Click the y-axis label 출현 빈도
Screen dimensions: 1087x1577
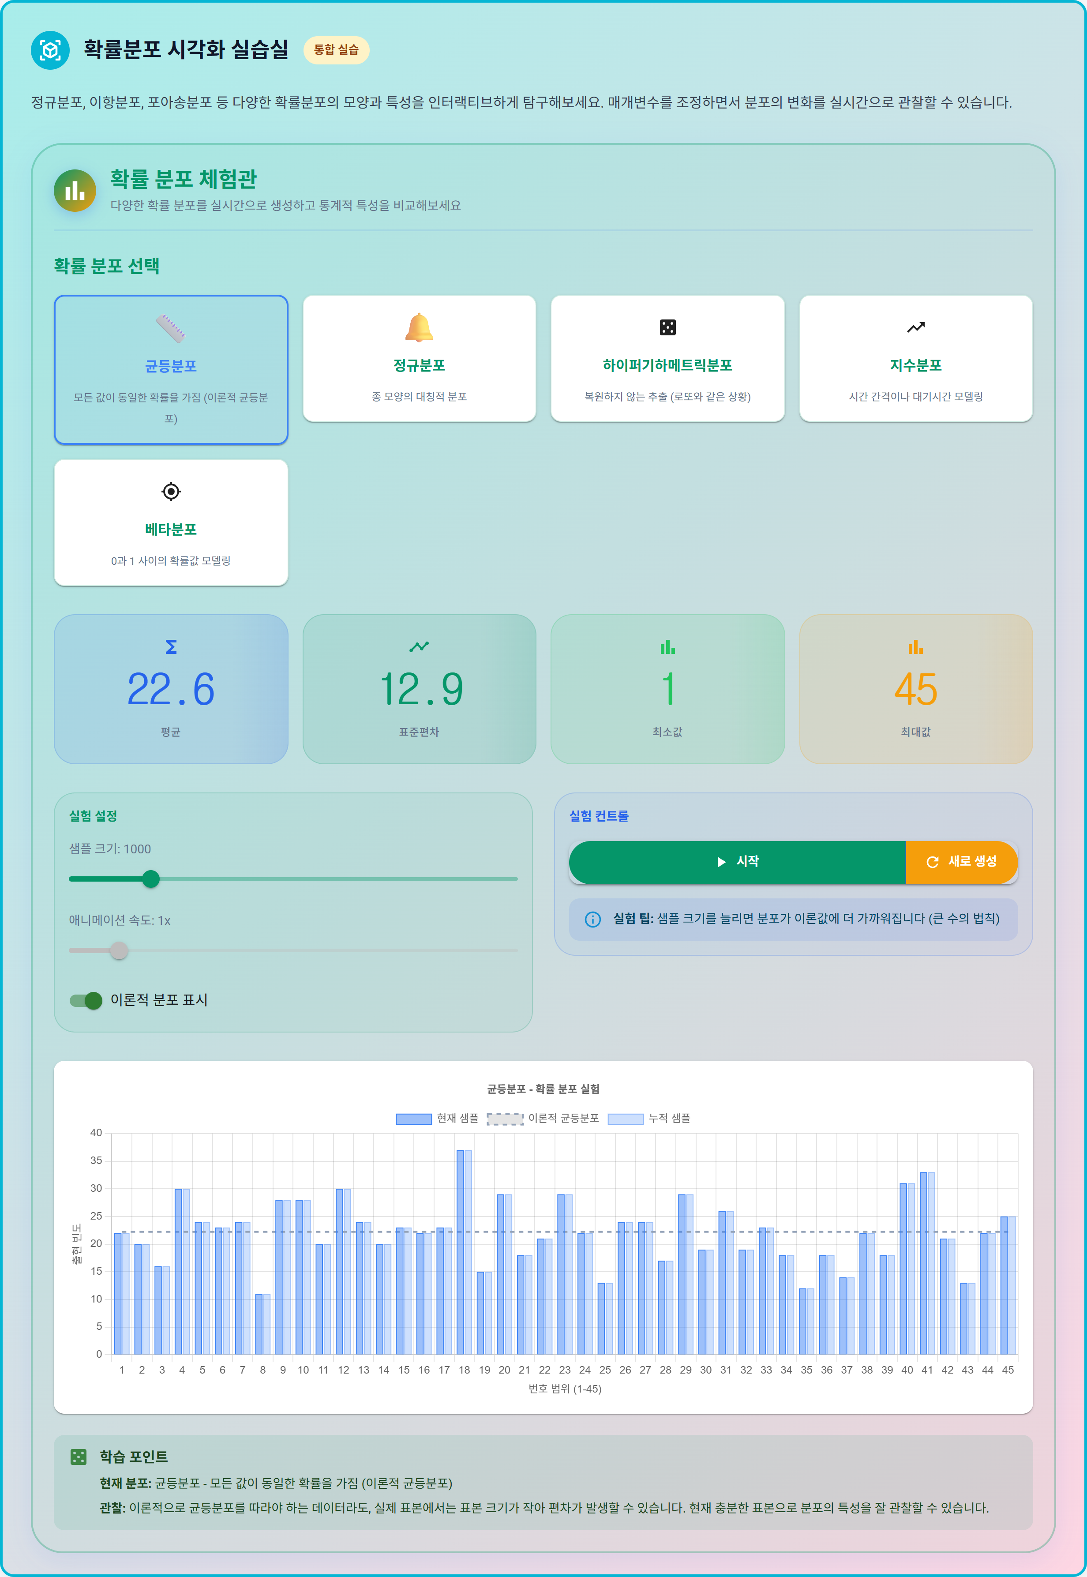coord(76,1244)
